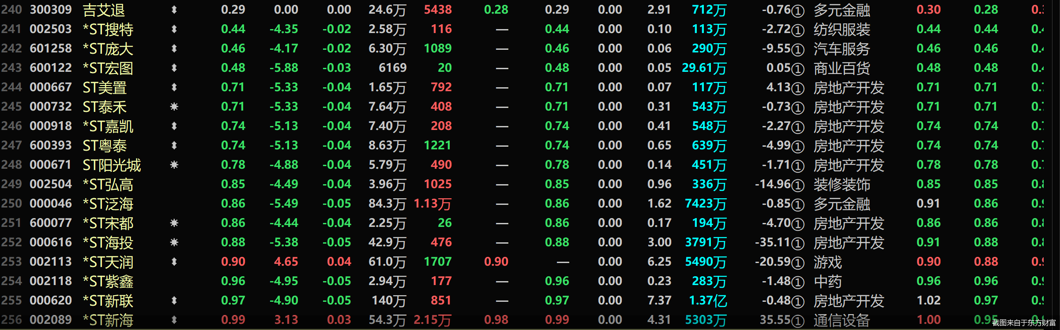Screen dimensions: 1060x330
Task: Click the star-shaped marker beside *ST海投
Action: 174,242
